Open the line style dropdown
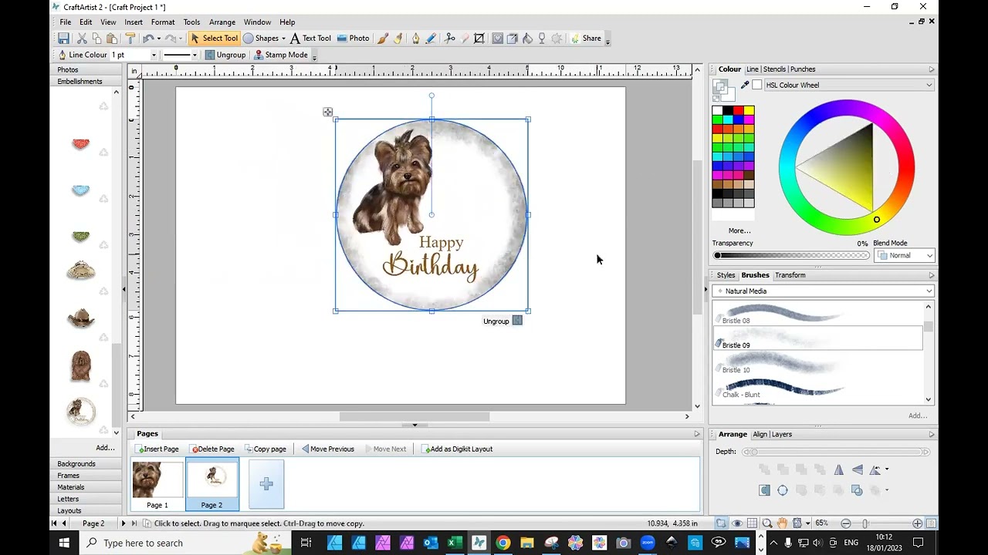The image size is (988, 555). (195, 55)
